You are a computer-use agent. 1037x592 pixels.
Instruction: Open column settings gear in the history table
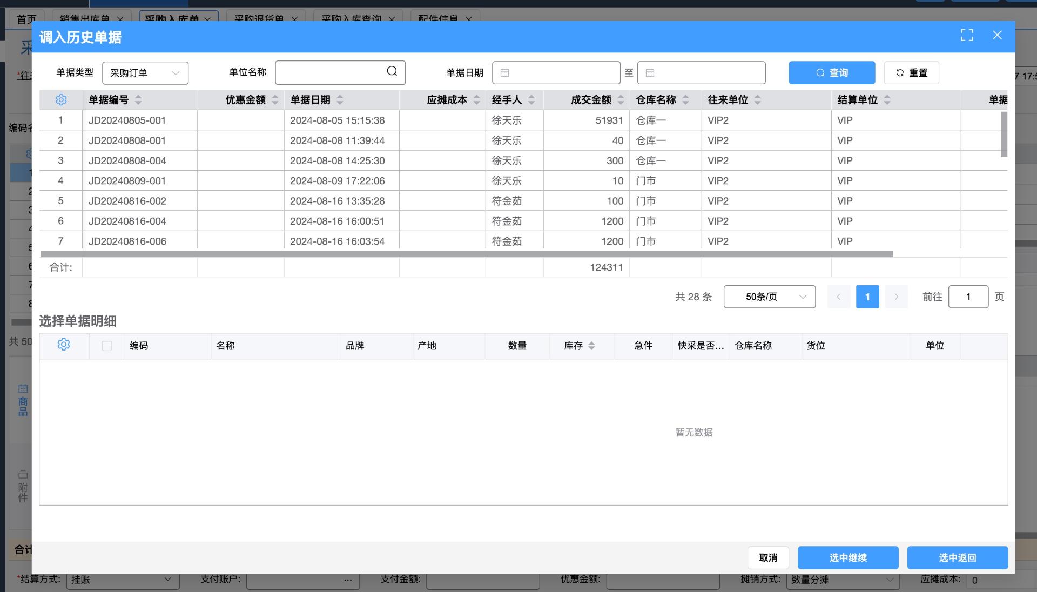click(x=61, y=100)
